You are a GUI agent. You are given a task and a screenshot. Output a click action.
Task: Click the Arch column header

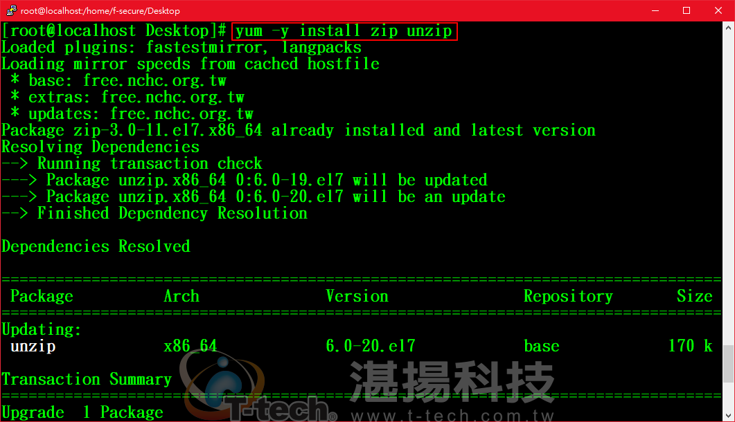pyautogui.click(x=181, y=296)
